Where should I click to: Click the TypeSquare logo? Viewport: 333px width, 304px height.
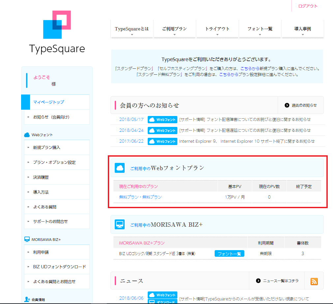[57, 32]
